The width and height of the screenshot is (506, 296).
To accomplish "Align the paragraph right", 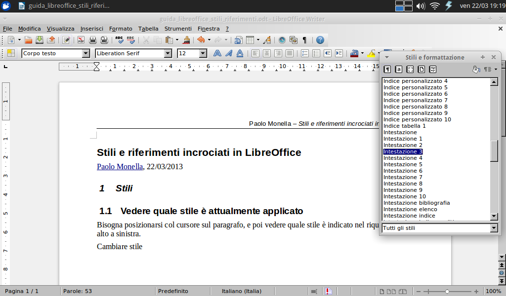I will coord(278,53).
